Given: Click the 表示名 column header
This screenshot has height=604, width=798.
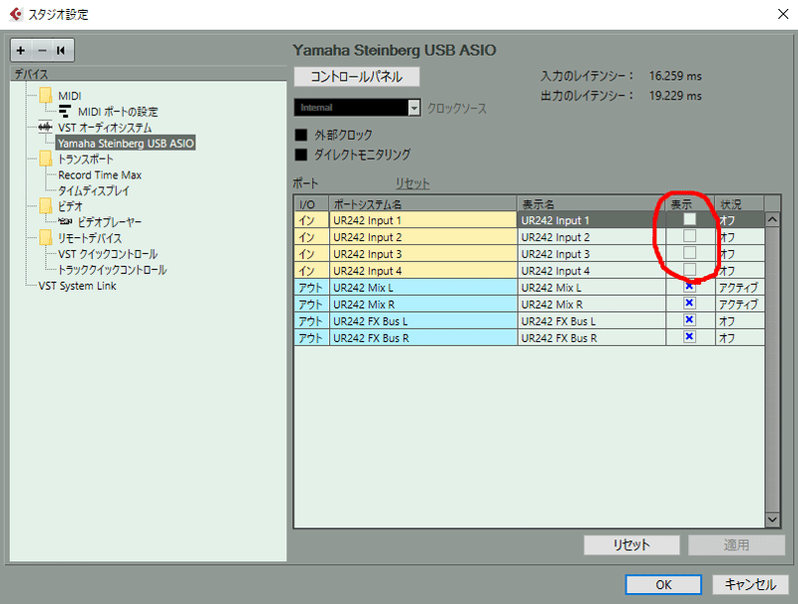Looking at the screenshot, I should [x=592, y=204].
